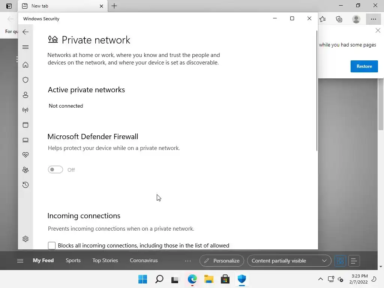The width and height of the screenshot is (384, 288).
Task: Open App & browser control icon
Action: [x=25, y=125]
